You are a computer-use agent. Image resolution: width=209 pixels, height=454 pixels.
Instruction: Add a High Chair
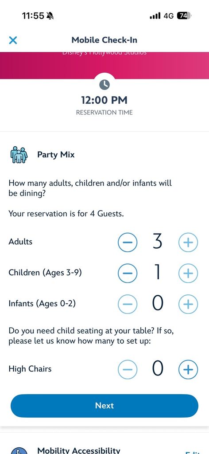coord(188,369)
